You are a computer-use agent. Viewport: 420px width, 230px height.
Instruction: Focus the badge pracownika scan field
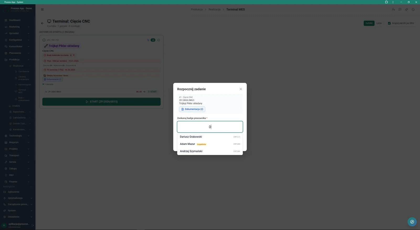click(x=210, y=127)
